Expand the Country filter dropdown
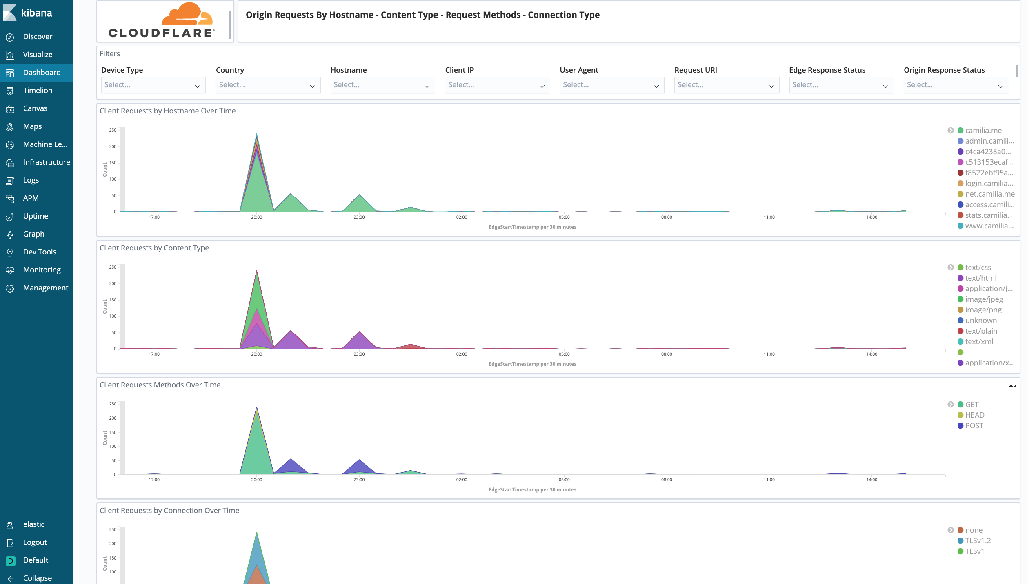The height and width of the screenshot is (584, 1027). 267,84
